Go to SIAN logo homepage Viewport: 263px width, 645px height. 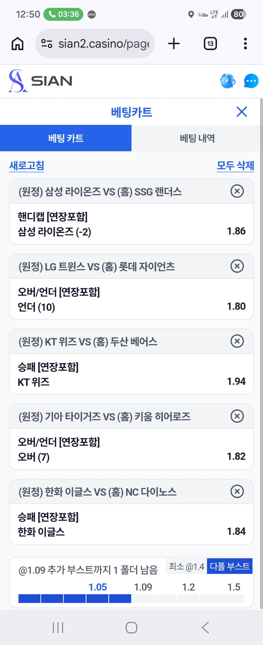[40, 81]
